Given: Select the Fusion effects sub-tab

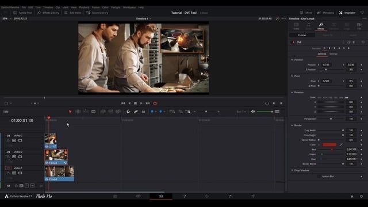Looking at the screenshot, I should pos(302,35).
